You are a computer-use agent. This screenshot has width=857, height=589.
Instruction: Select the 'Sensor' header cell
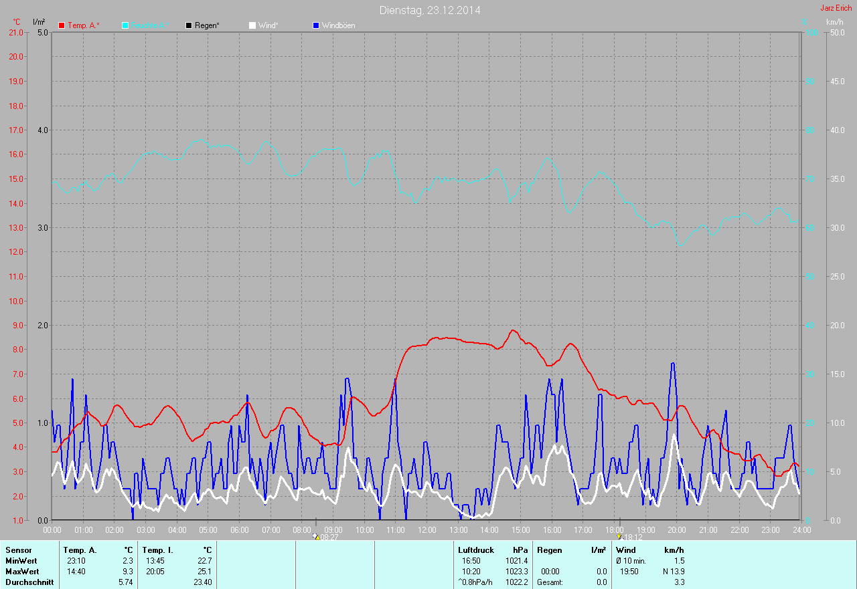(18, 550)
